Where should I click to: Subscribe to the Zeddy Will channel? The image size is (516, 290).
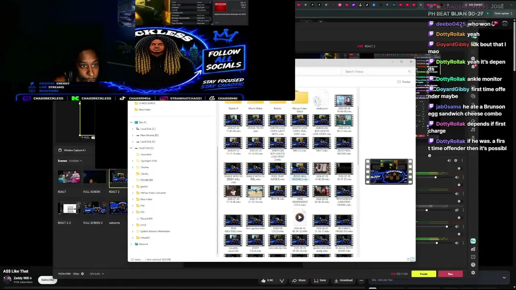[47, 280]
